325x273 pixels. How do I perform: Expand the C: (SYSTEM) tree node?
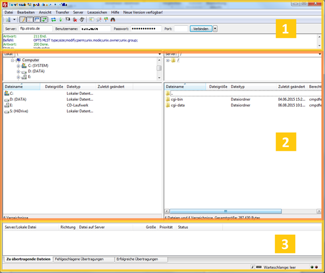click(x=18, y=66)
